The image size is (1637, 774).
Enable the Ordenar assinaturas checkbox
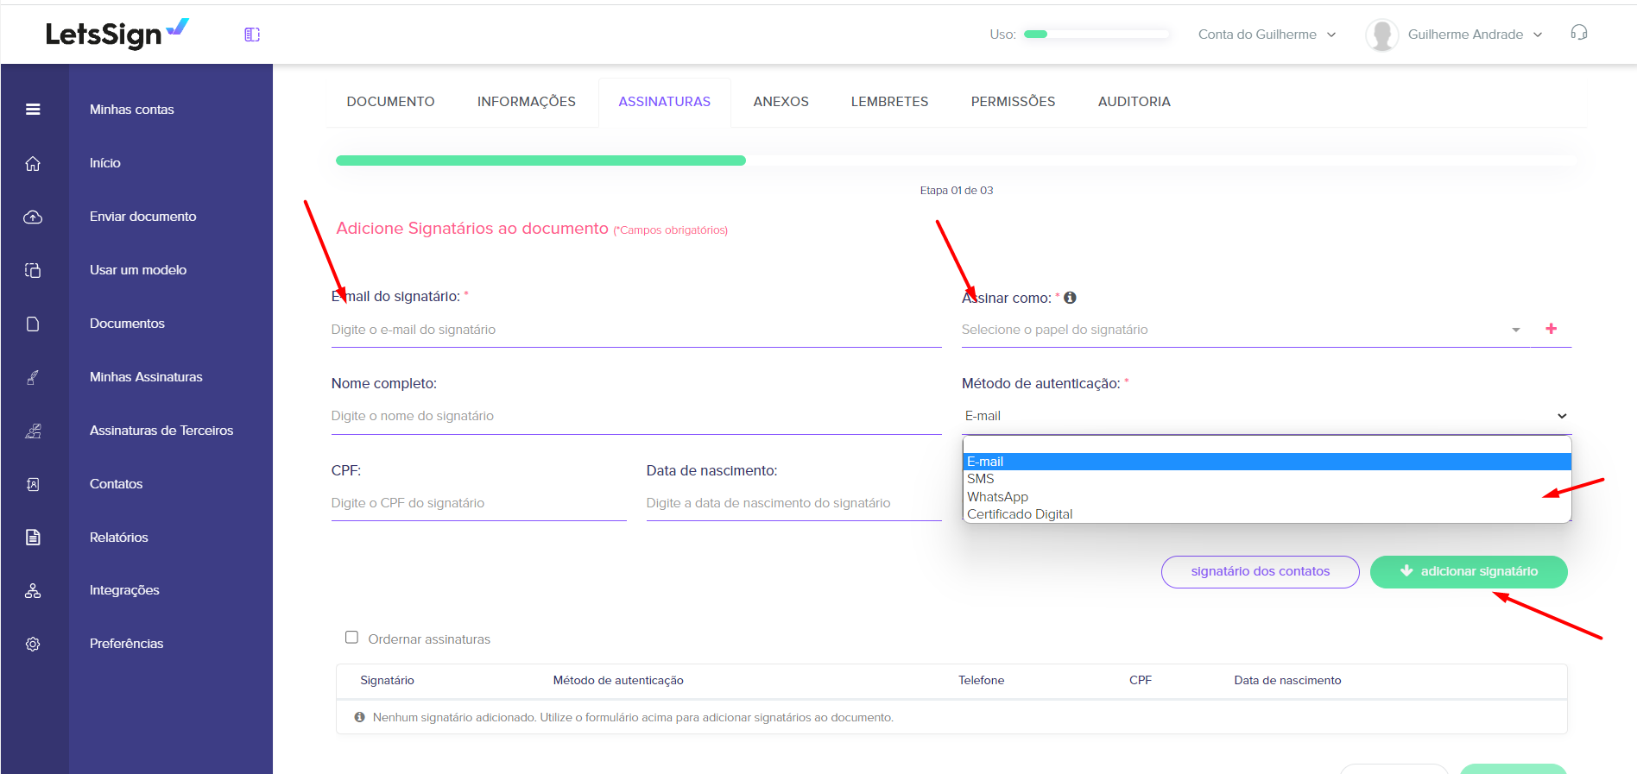click(x=351, y=638)
